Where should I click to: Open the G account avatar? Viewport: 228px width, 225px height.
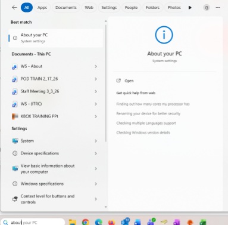point(207,8)
